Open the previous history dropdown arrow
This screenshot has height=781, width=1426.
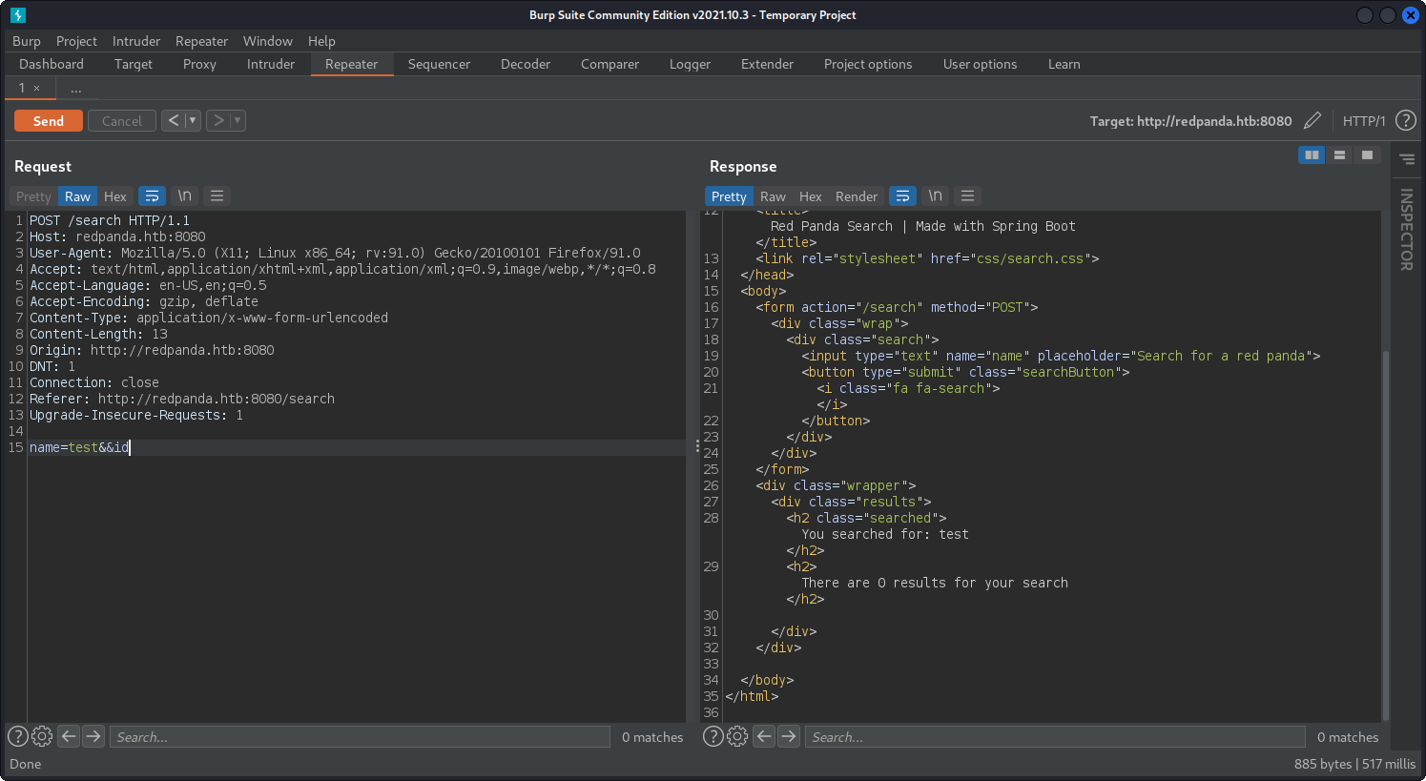coord(193,121)
